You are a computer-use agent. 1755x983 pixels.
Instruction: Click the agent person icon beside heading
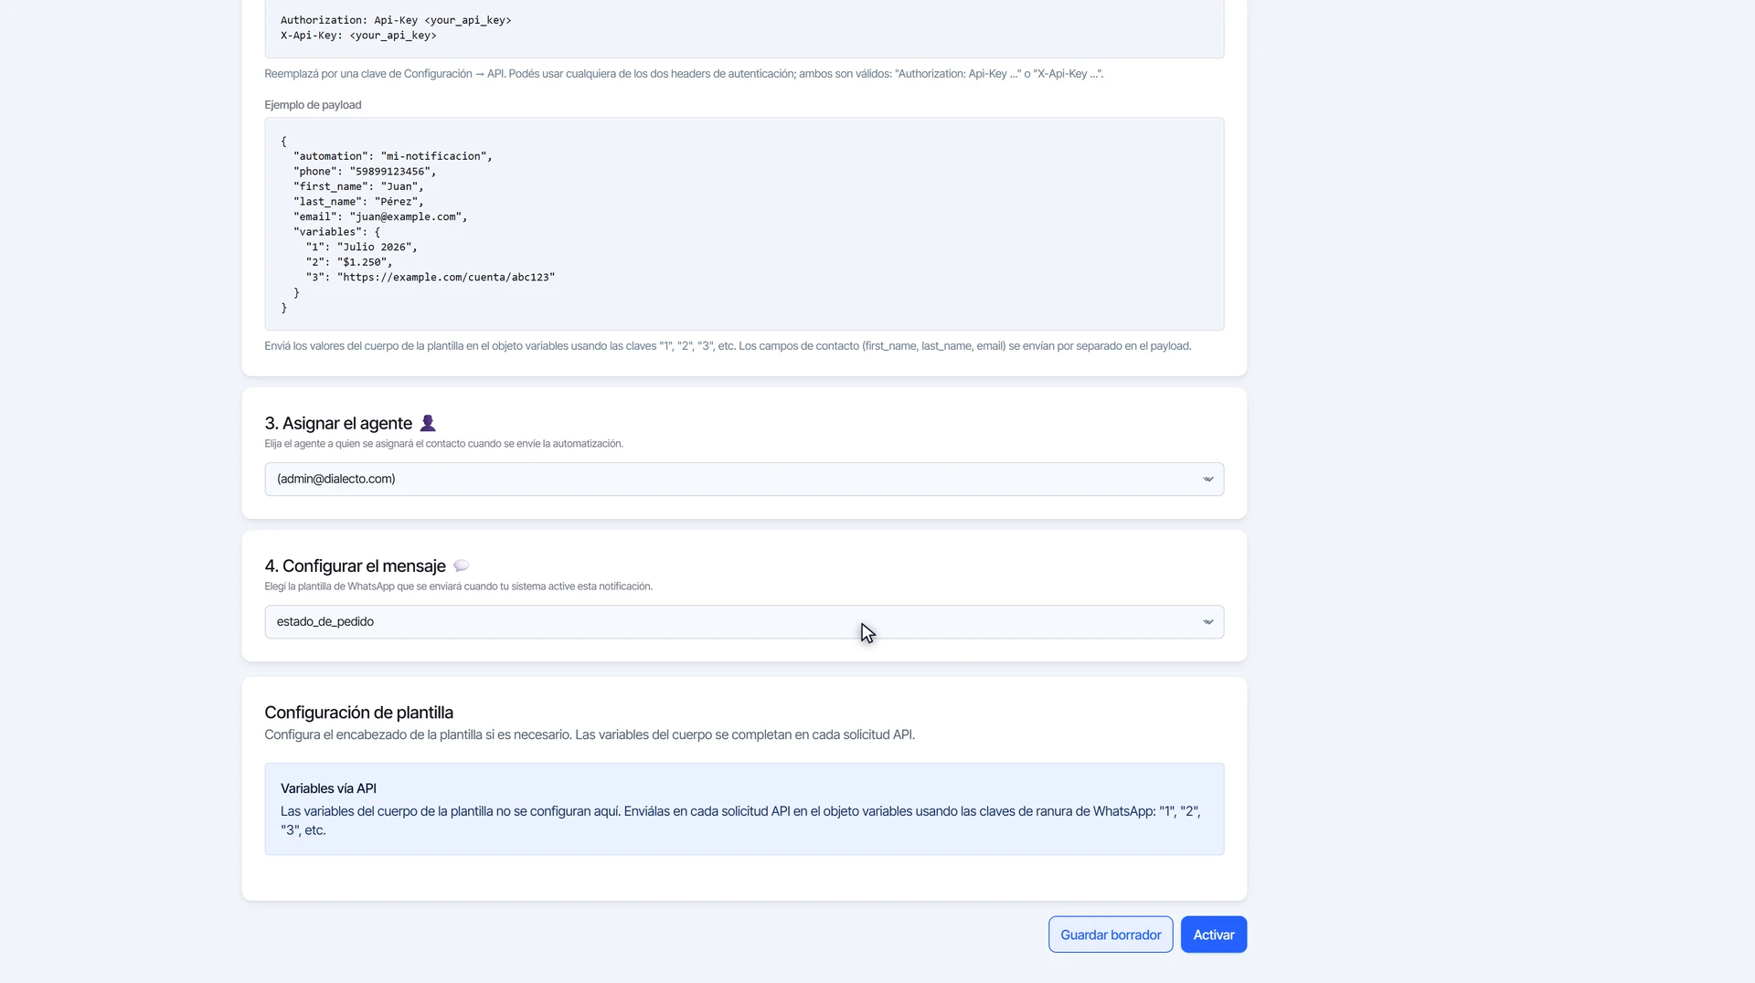pos(427,423)
